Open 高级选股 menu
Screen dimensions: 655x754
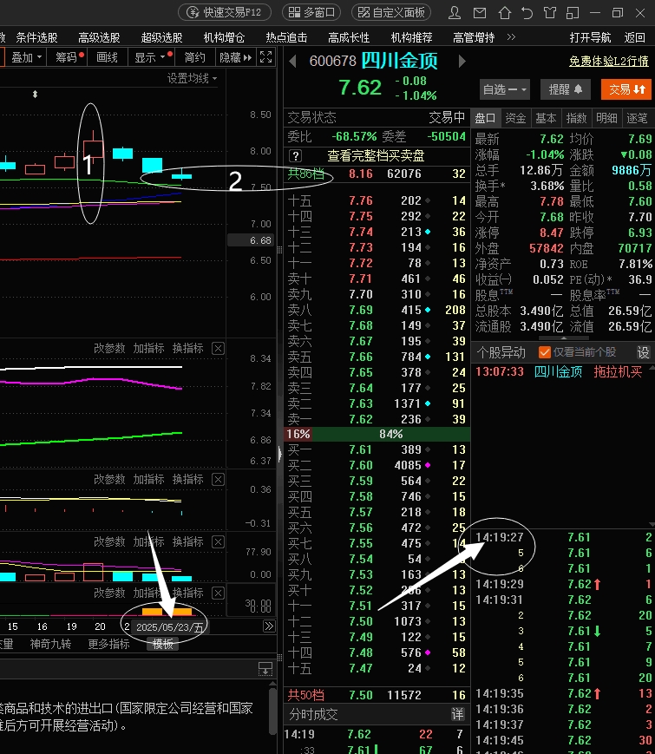[x=99, y=37]
